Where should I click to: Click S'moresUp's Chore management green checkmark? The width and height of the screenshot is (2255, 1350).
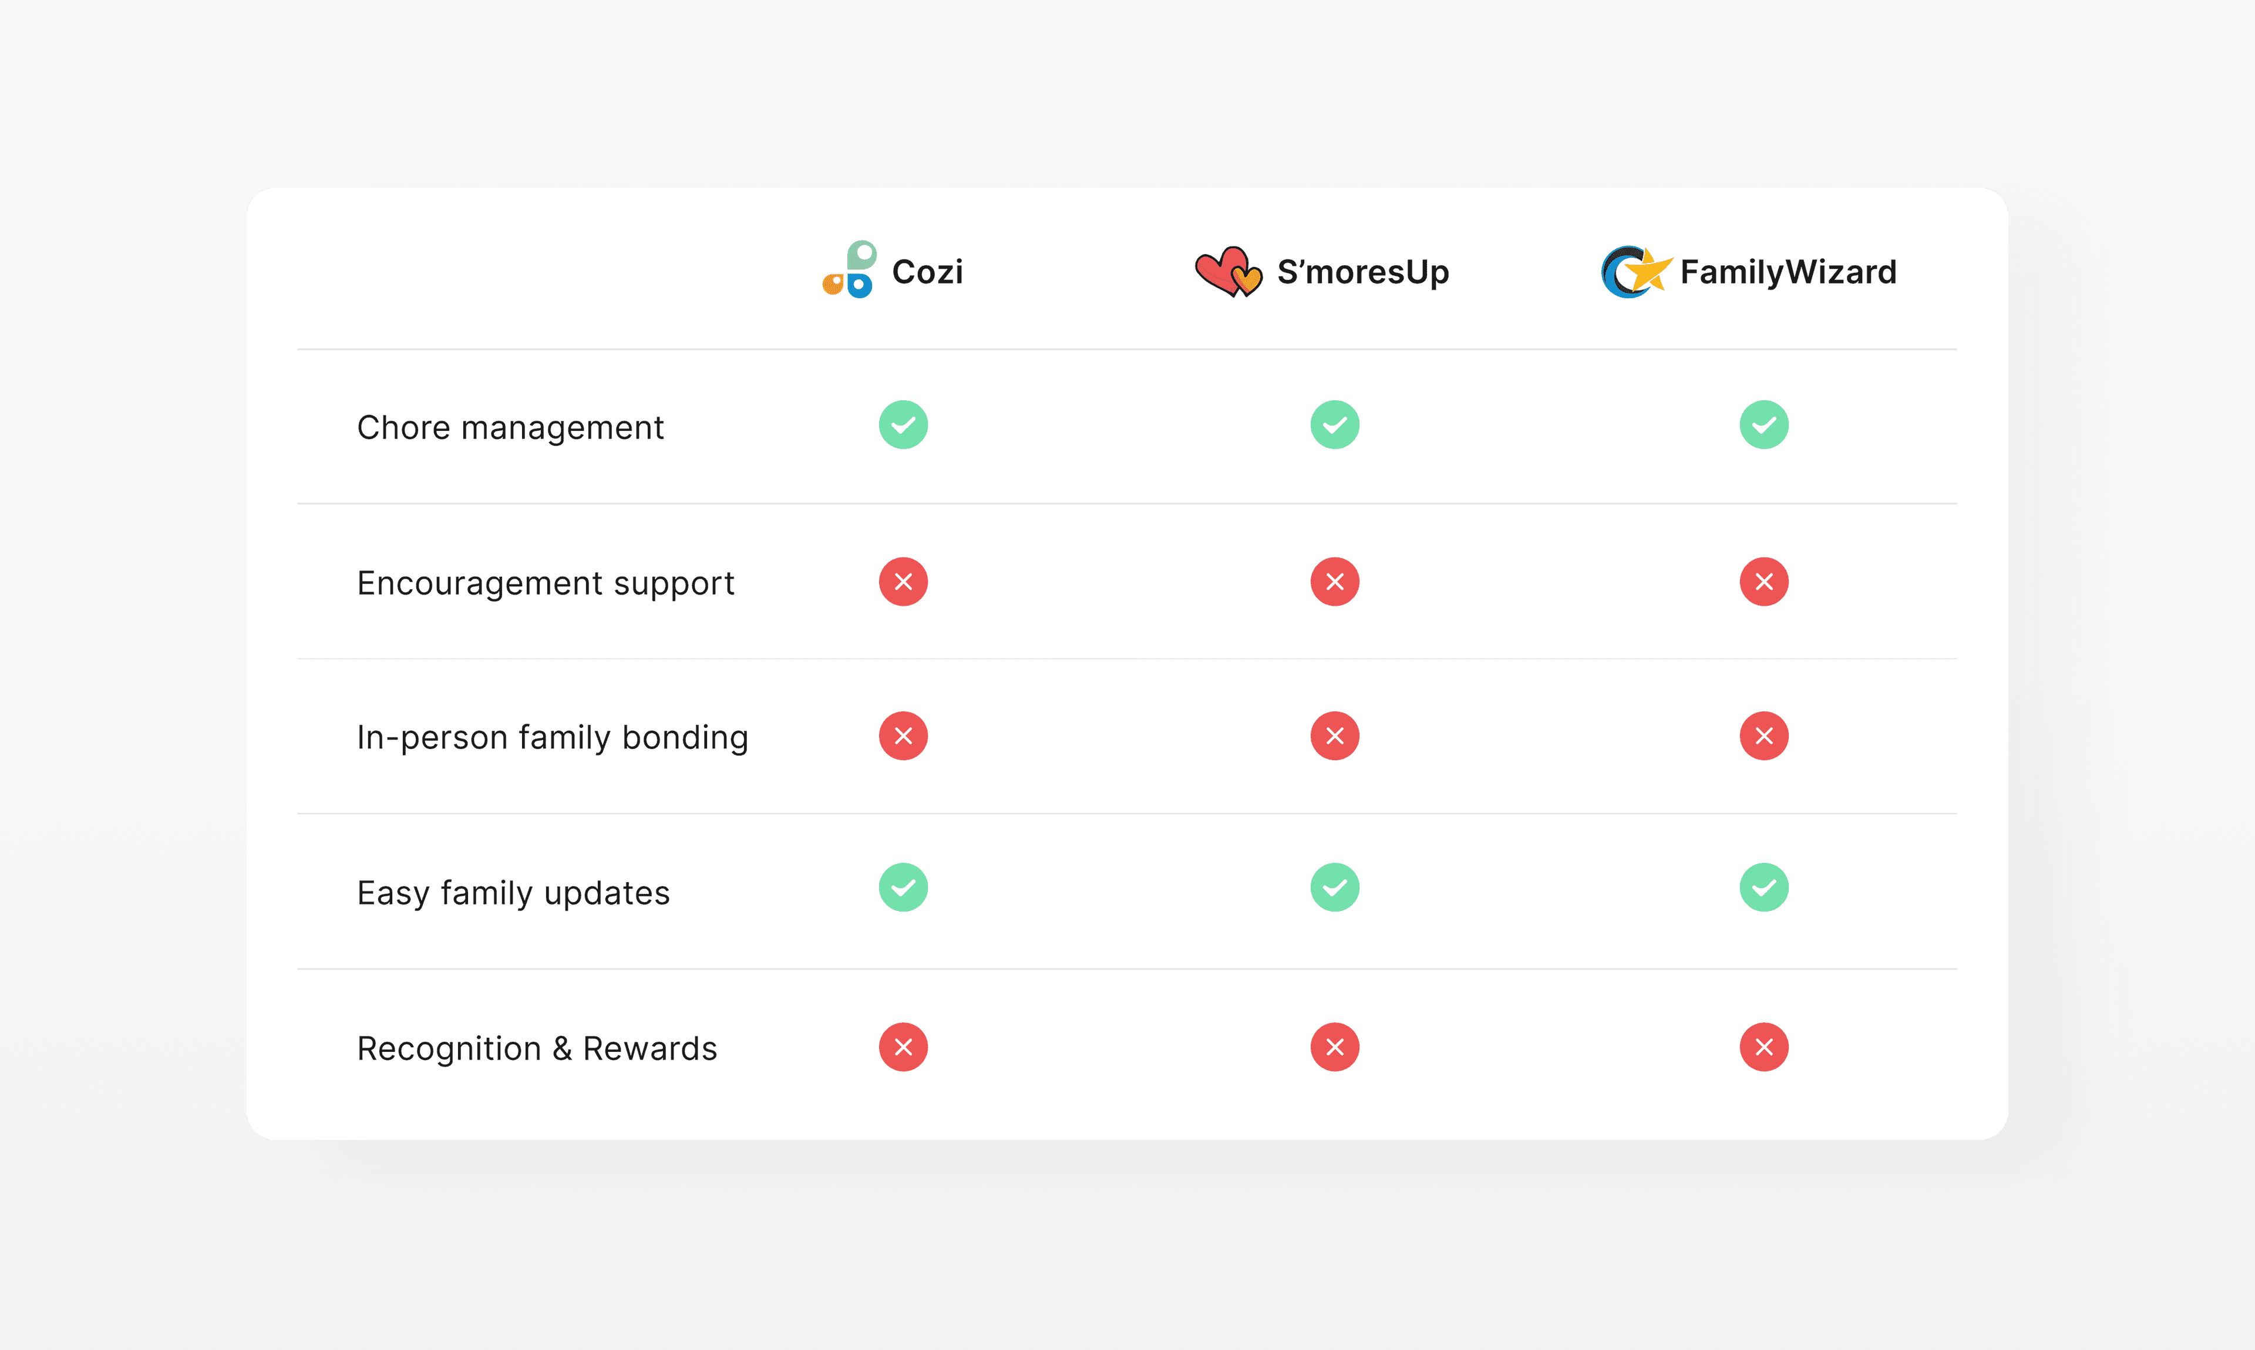coord(1334,425)
